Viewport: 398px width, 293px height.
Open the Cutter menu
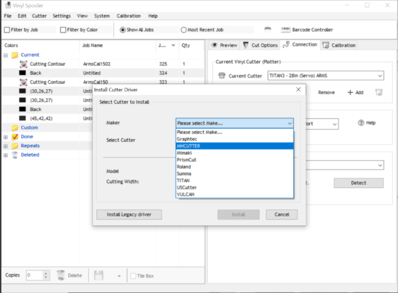click(x=39, y=16)
